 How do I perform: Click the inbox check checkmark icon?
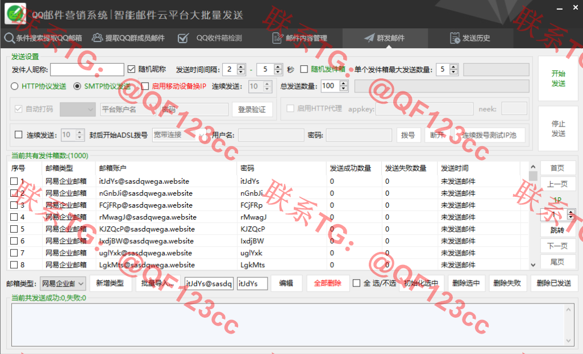(184, 38)
